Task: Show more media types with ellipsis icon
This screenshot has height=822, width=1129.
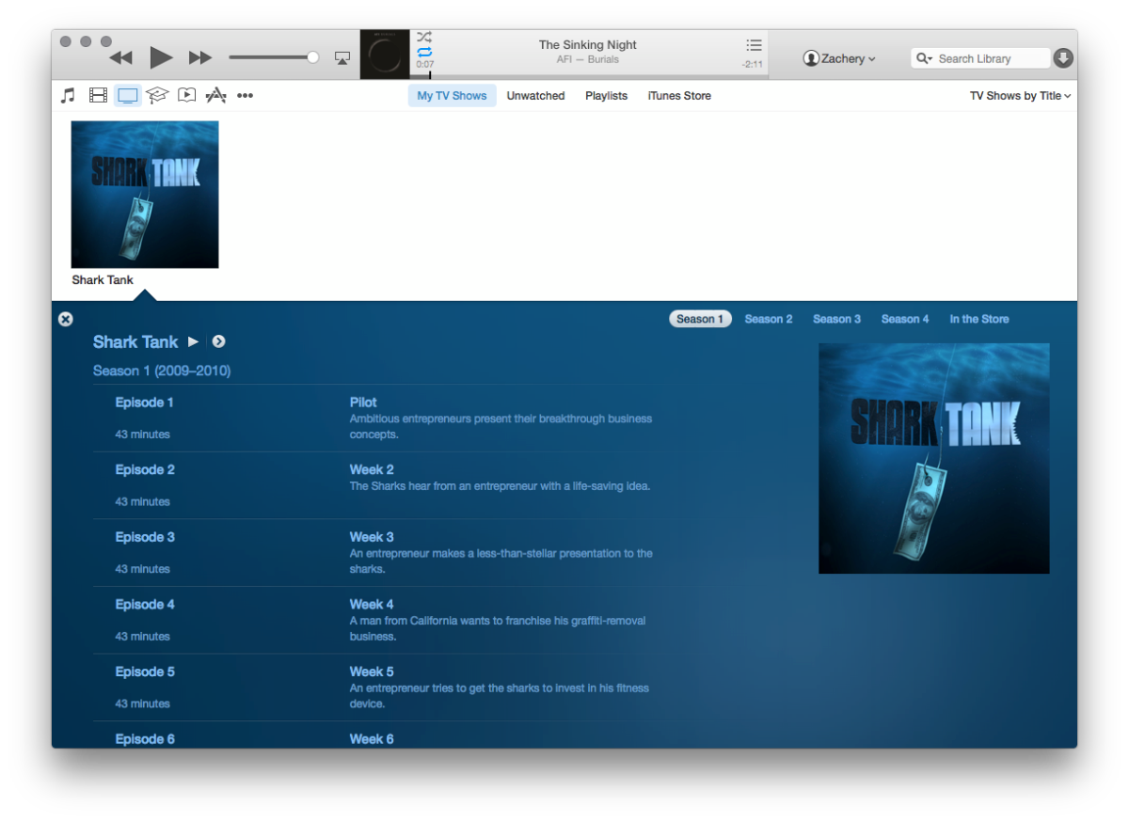Action: (245, 95)
